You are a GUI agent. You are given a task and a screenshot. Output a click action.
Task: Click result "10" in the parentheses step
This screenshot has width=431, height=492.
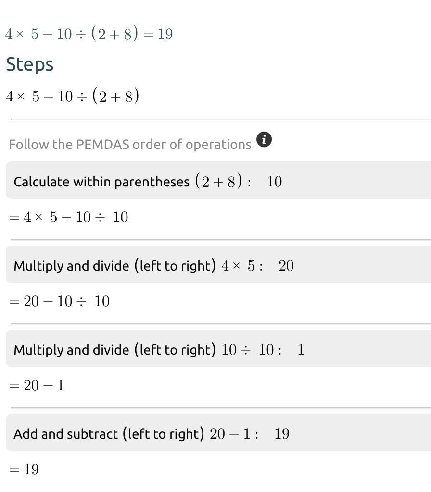[x=274, y=182]
